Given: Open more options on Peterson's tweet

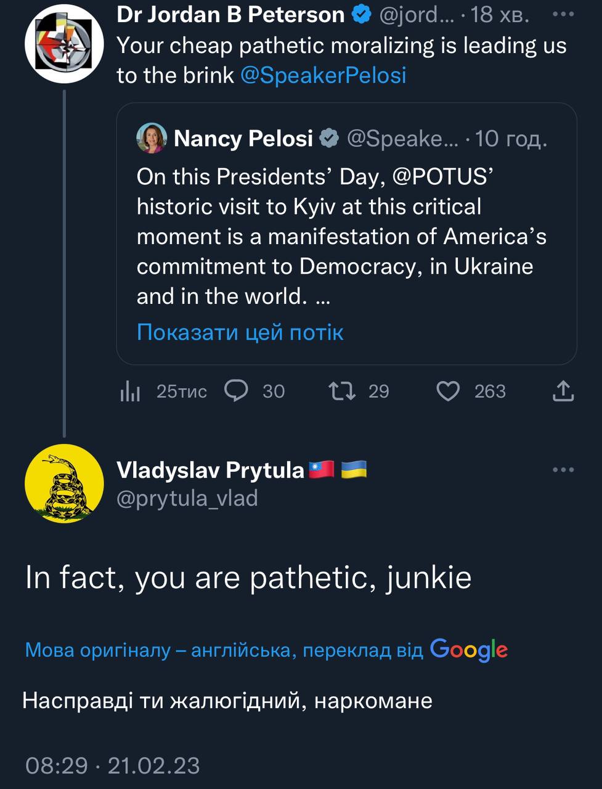Looking at the screenshot, I should pos(563,15).
